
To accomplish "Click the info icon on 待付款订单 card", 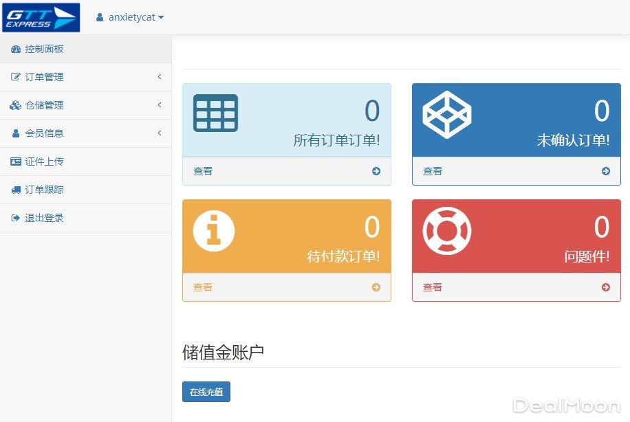I will pos(214,230).
